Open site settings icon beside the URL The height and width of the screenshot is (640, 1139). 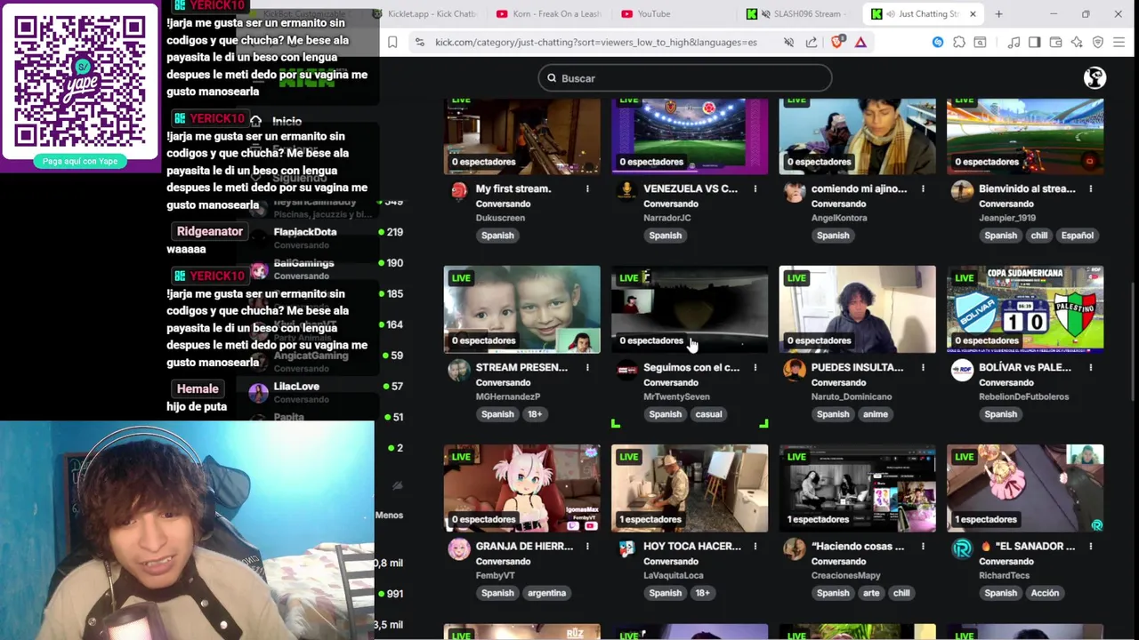pyautogui.click(x=419, y=42)
